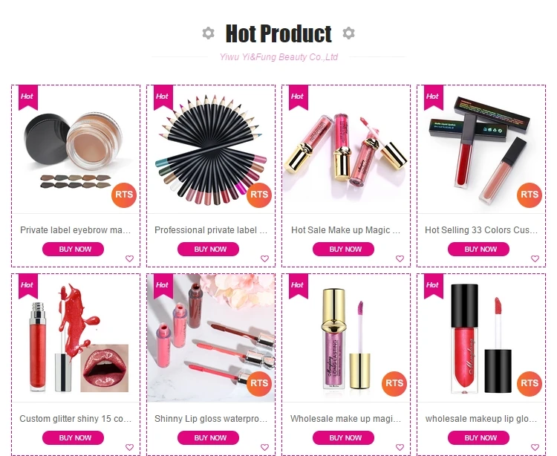Favorite the eyebrow makeup product with heart icon
The height and width of the screenshot is (456, 557).
130,258
